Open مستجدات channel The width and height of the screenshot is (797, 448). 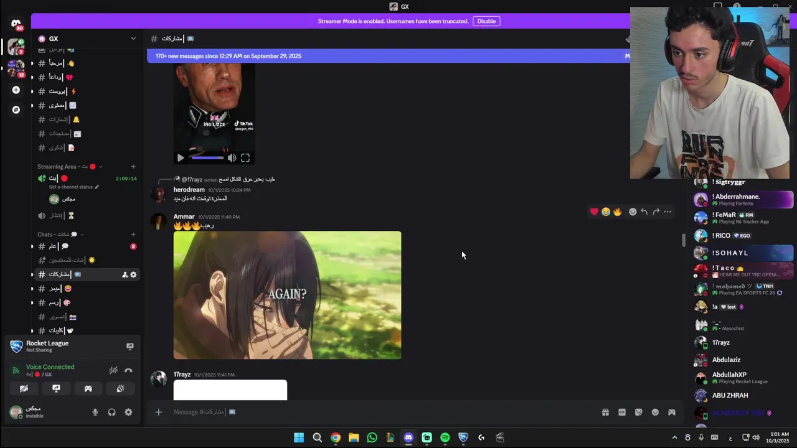pos(86,134)
